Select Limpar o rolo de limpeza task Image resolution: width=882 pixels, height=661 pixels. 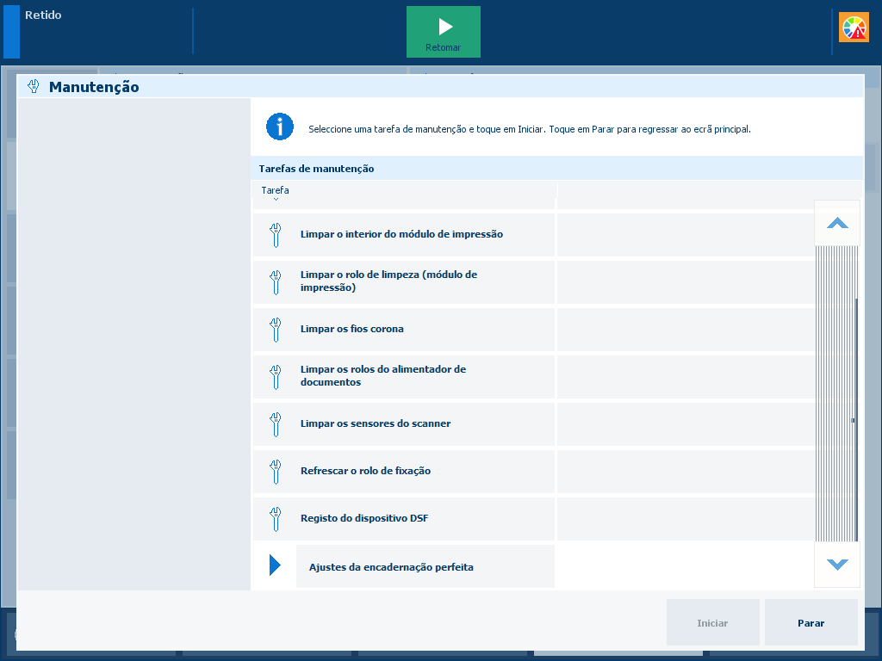[x=404, y=282]
